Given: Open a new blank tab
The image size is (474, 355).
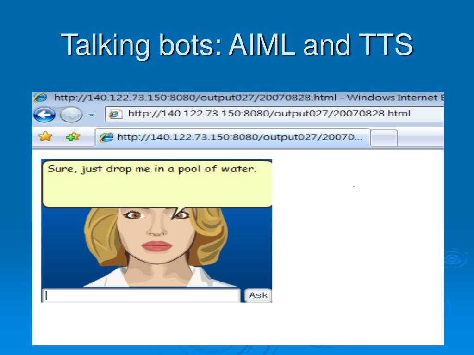Looking at the screenshot, I should [384, 138].
